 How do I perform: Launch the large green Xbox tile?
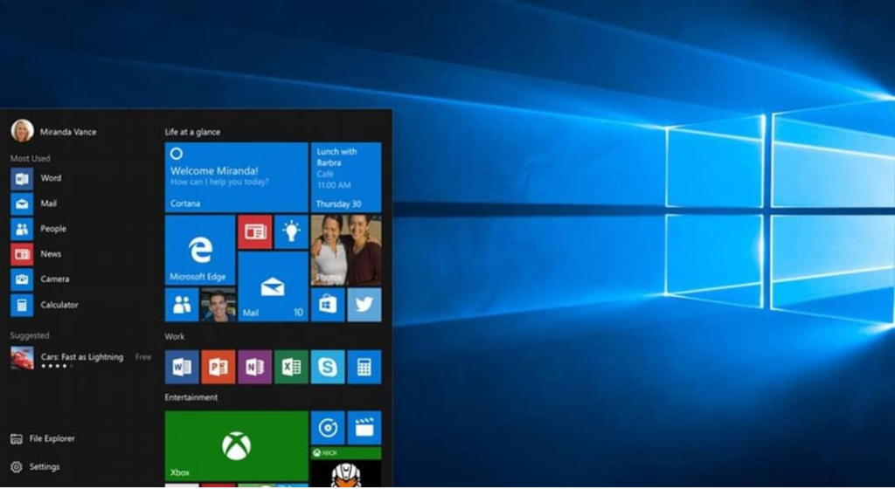(x=236, y=446)
